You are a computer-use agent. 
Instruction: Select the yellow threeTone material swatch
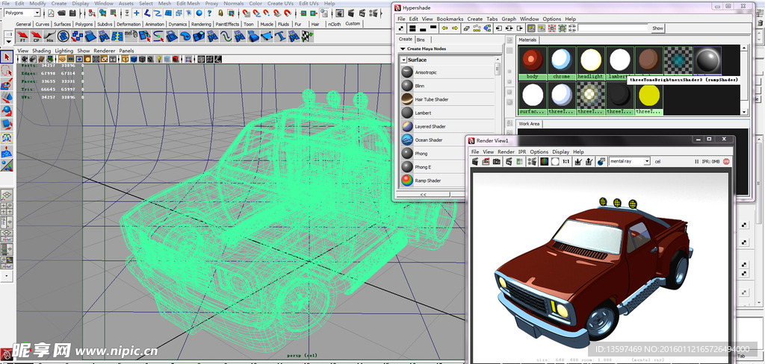point(649,98)
